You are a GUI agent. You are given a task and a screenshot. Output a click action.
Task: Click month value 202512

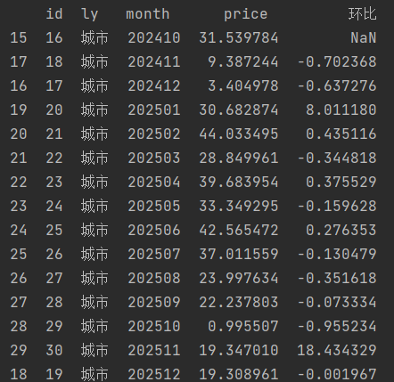click(154, 375)
